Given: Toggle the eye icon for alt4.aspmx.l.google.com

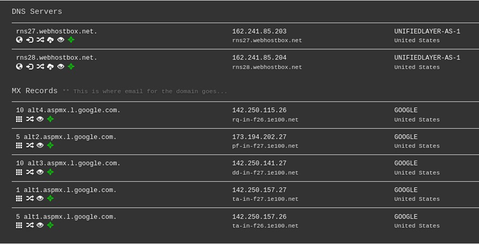Looking at the screenshot, I should (x=40, y=119).
